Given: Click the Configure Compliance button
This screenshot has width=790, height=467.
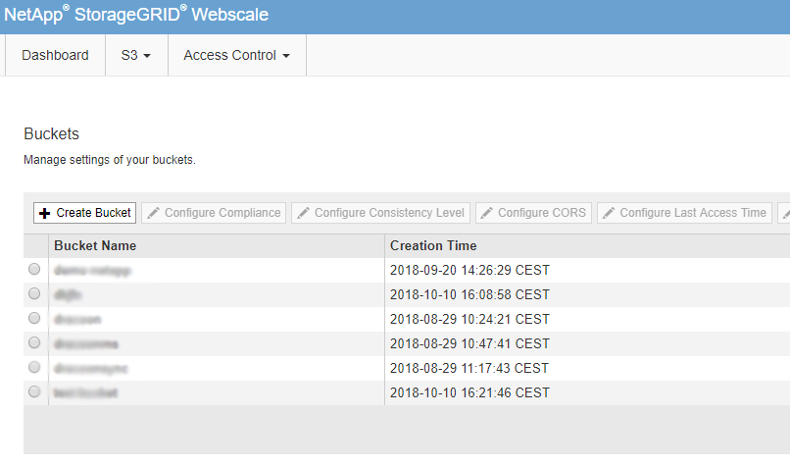Looking at the screenshot, I should click(214, 213).
